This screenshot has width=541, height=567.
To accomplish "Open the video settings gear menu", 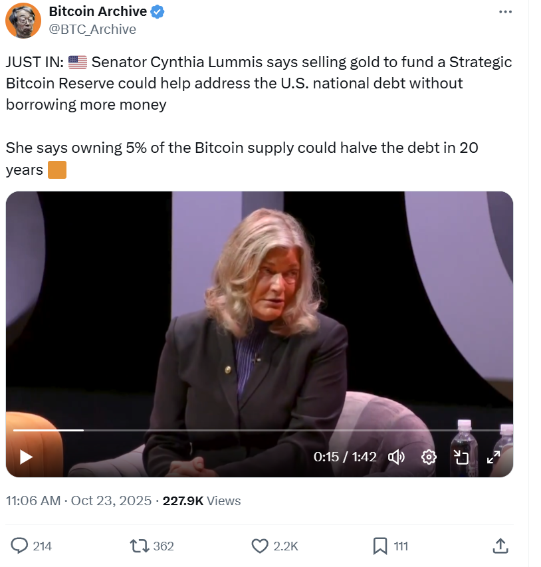I will [429, 457].
